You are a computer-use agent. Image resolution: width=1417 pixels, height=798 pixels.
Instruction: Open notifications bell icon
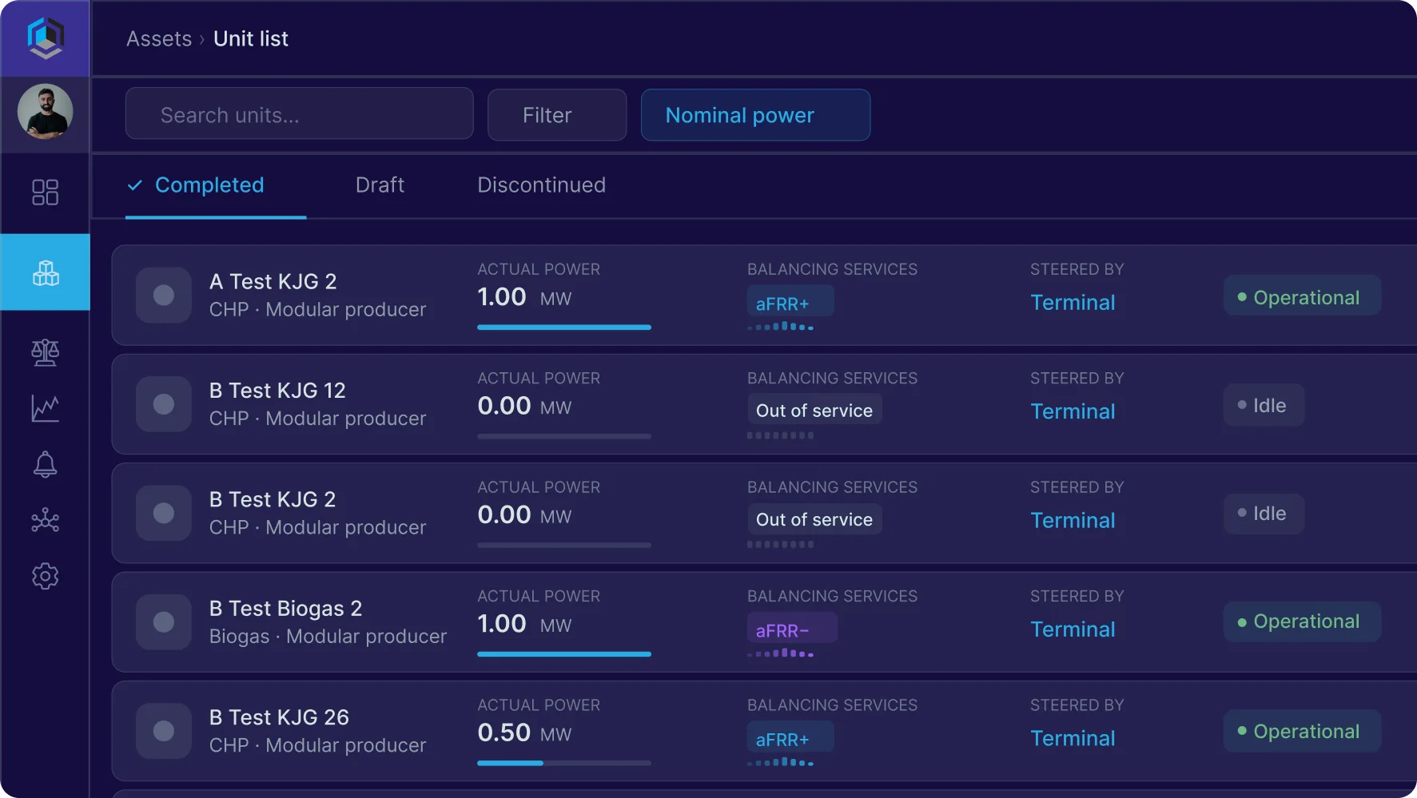[45, 464]
